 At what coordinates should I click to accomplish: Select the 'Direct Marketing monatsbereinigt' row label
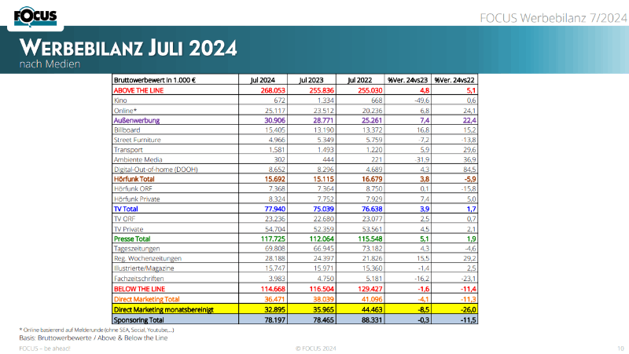pyautogui.click(x=164, y=309)
